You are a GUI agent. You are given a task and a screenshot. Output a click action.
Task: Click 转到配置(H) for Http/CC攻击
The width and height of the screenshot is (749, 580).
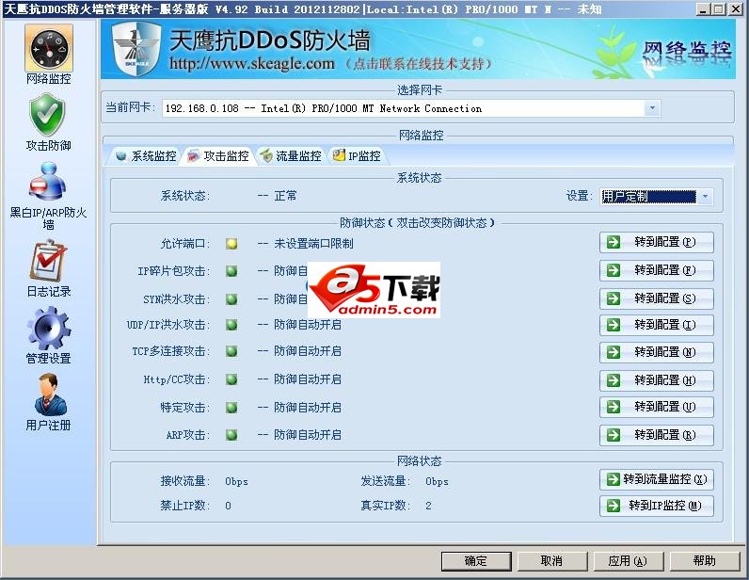[x=657, y=380]
